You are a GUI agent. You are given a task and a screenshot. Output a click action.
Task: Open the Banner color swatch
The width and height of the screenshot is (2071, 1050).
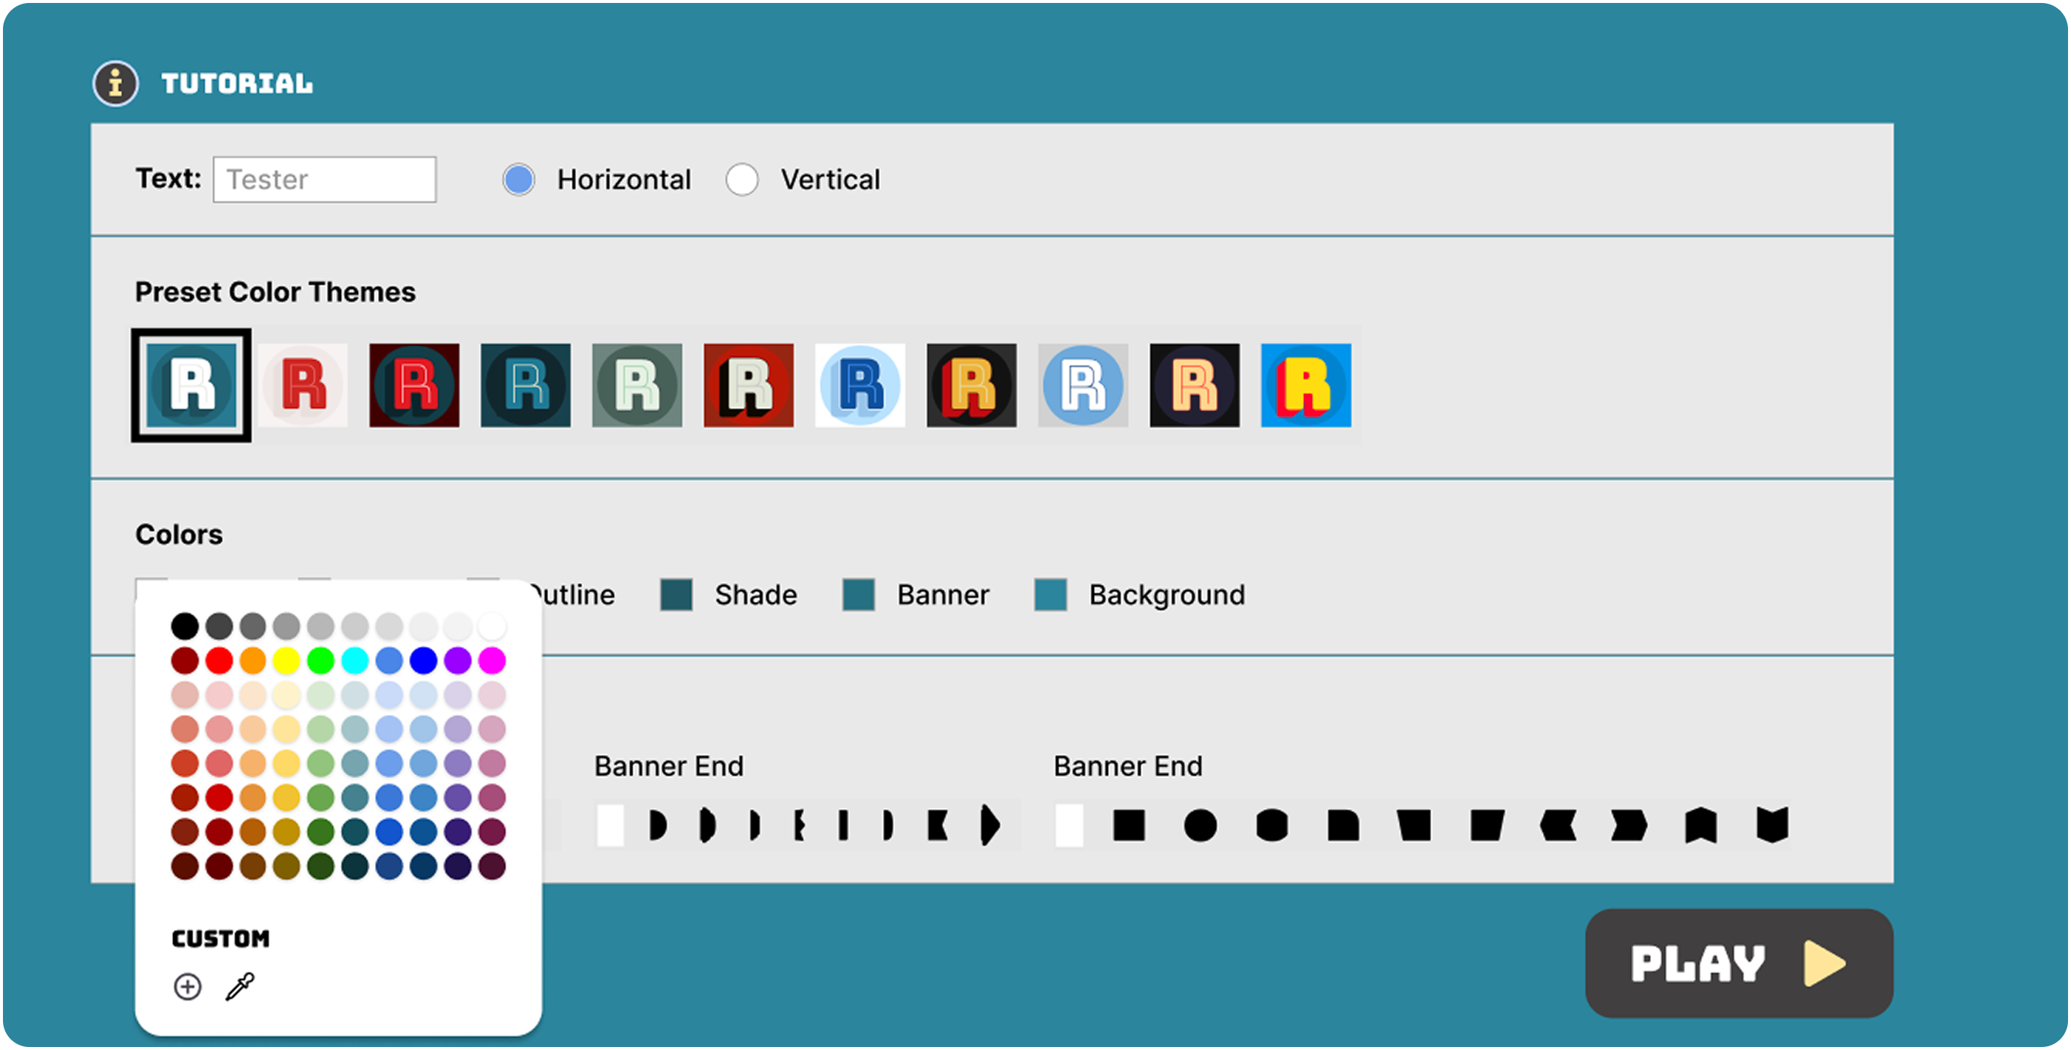pyautogui.click(x=859, y=595)
